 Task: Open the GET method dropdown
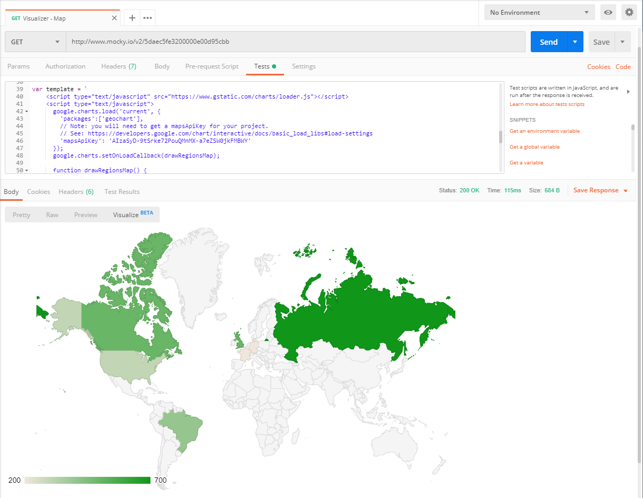(35, 42)
